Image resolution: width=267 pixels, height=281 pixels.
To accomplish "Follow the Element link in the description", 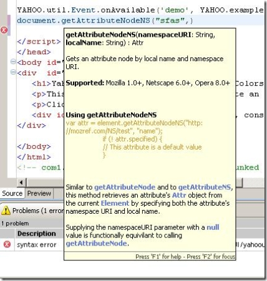I will pos(115,203).
